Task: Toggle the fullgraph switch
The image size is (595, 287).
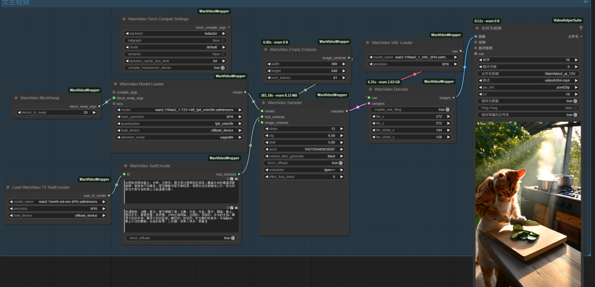Action: tap(224, 40)
